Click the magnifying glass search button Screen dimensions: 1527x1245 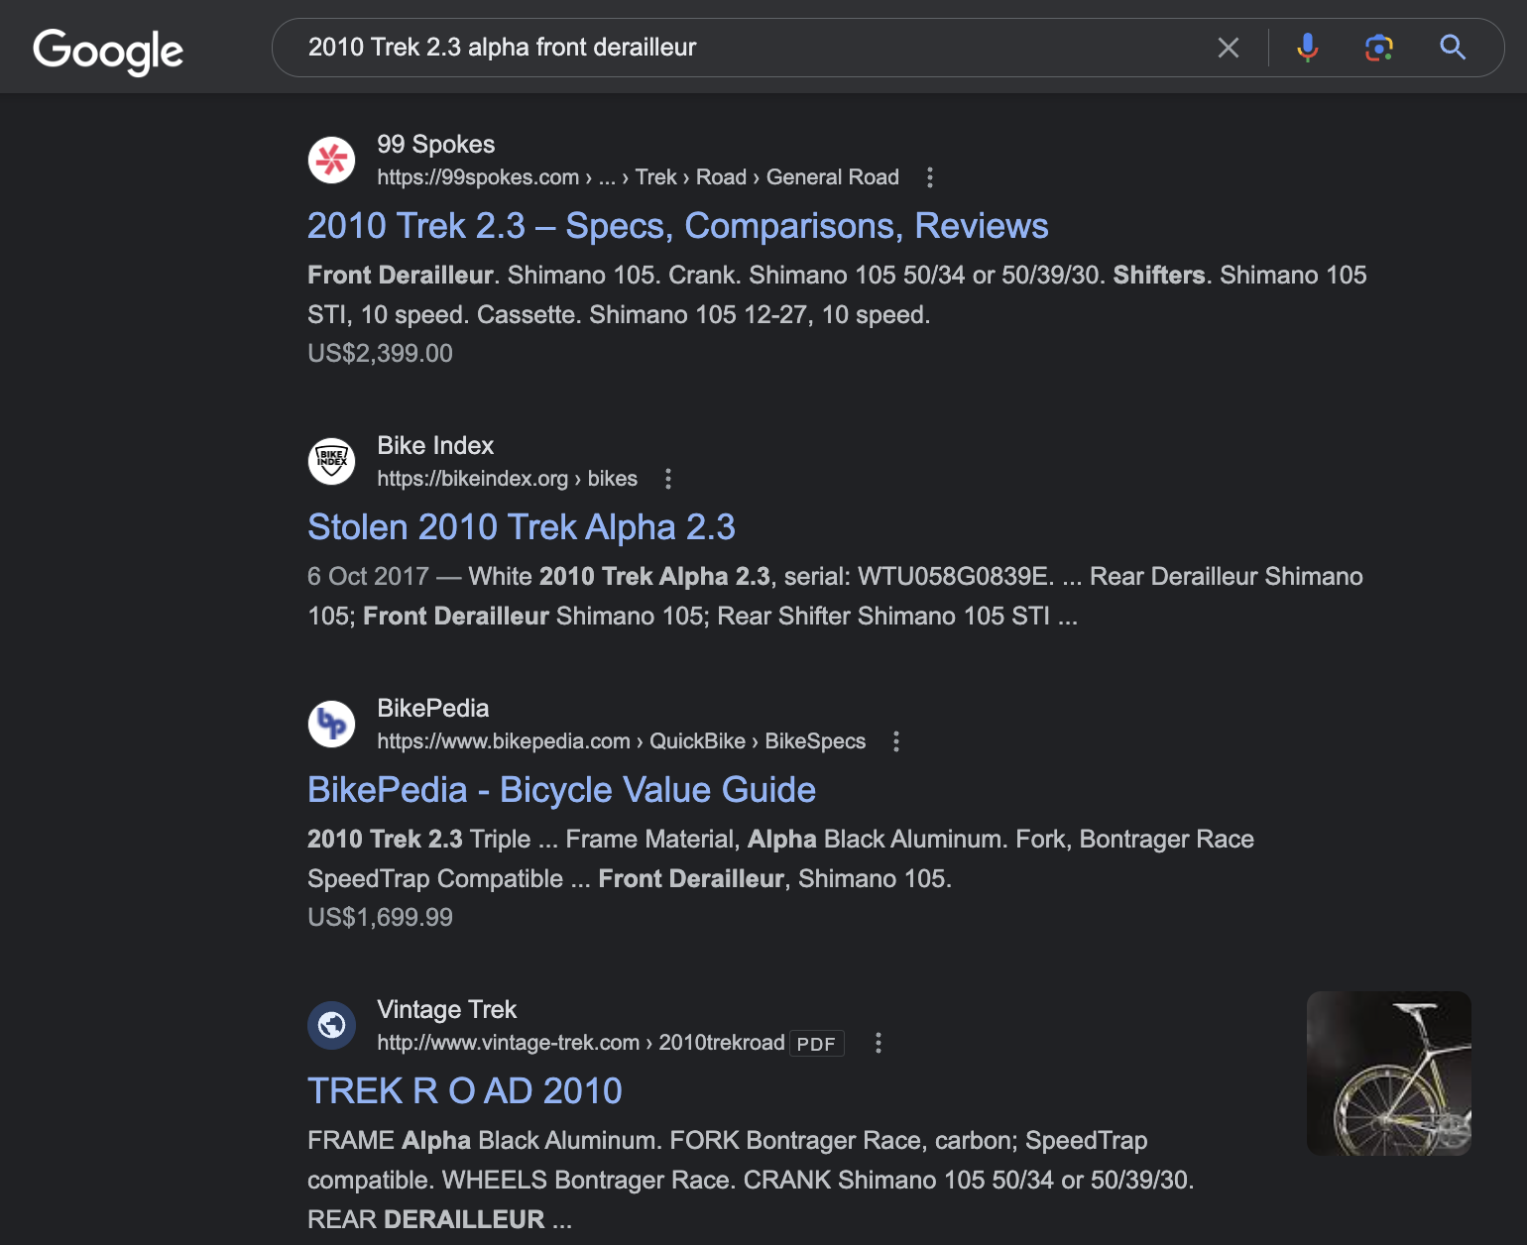(1453, 48)
